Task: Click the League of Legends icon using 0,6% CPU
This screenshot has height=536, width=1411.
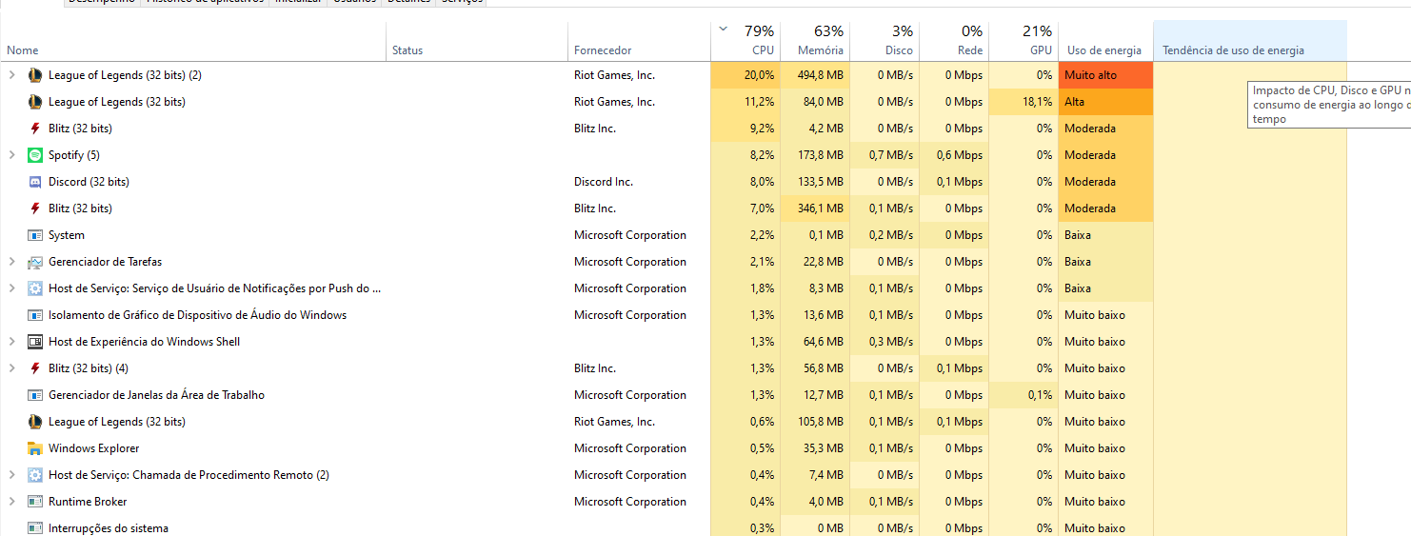Action: click(35, 422)
